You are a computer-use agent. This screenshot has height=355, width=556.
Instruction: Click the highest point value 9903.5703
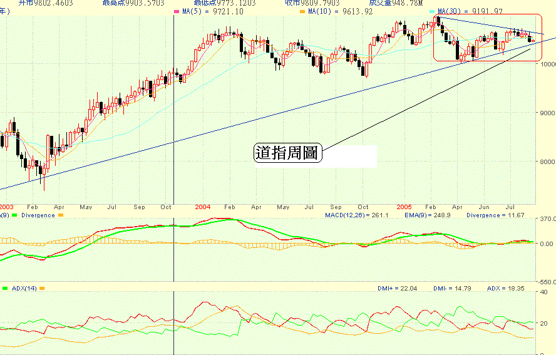pos(145,3)
